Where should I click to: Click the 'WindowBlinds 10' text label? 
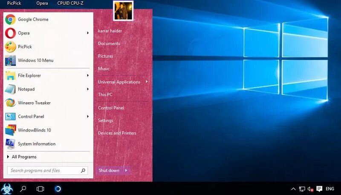tap(35, 130)
